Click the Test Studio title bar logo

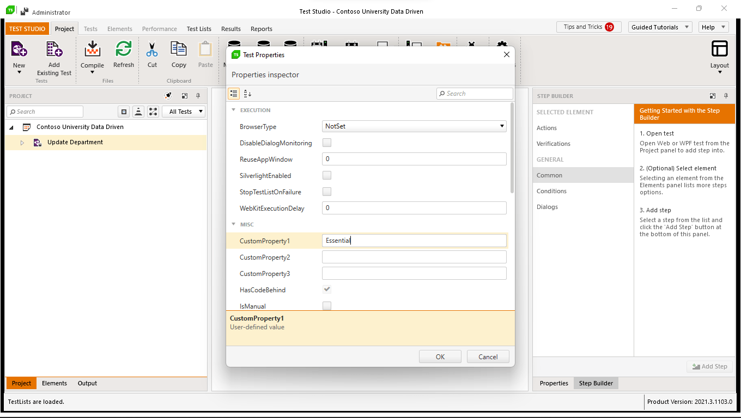point(10,10)
